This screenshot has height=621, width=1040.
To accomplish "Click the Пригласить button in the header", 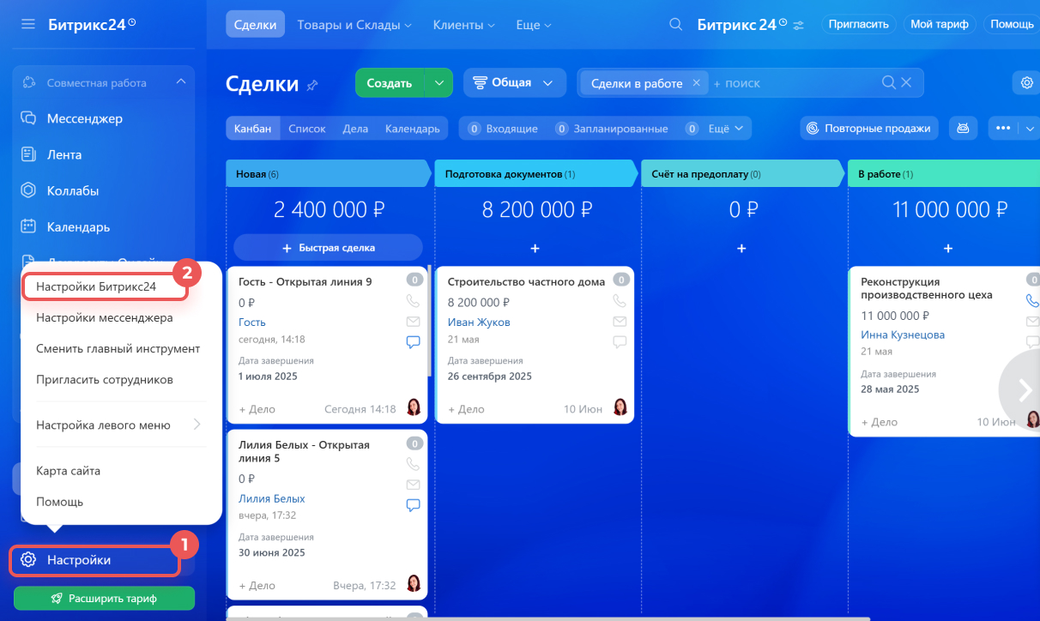I will point(858,24).
